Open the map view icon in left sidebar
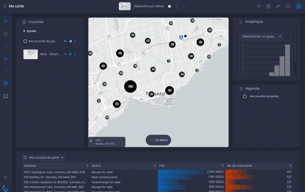Screen dimensions: 305x192 click(6, 21)
